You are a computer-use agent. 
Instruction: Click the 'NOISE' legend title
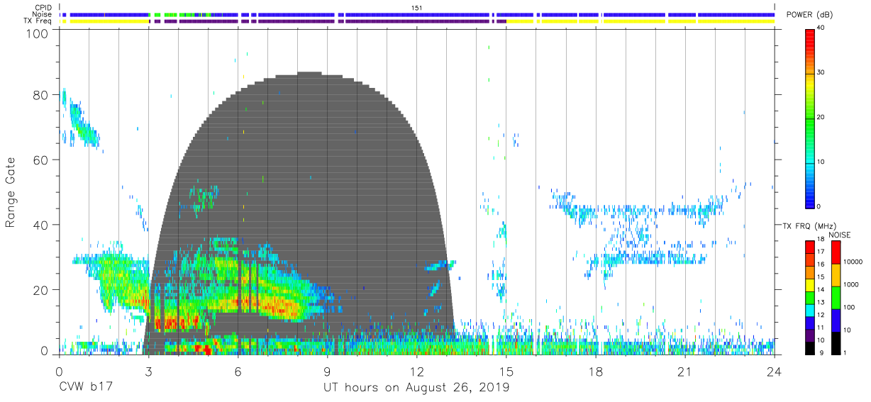pyautogui.click(x=840, y=235)
